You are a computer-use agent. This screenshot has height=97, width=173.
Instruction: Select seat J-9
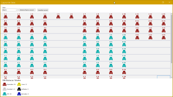point(111,31)
